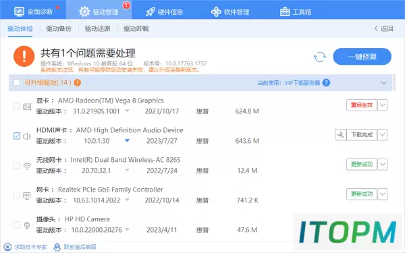Open the 全面诊断 tab

point(33,11)
